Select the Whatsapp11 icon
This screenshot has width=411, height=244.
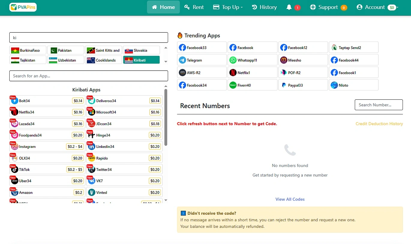coord(233,60)
